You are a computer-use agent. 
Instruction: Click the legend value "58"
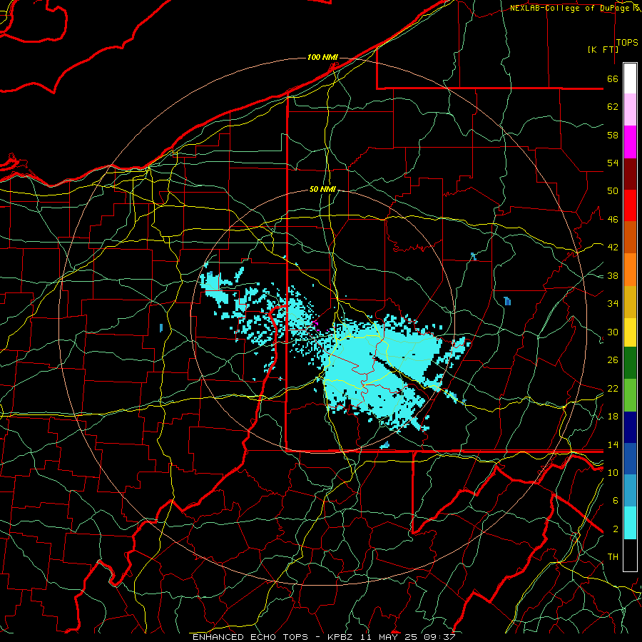(x=613, y=135)
